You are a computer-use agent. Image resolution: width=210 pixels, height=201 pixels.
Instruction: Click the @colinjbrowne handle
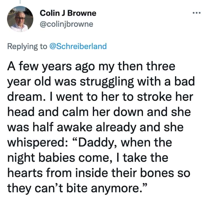point(67,24)
